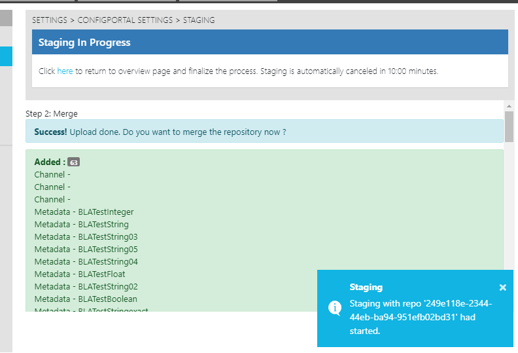The image size is (518, 353).
Task: Click the vertical scrollbar thumb
Action: point(509,126)
